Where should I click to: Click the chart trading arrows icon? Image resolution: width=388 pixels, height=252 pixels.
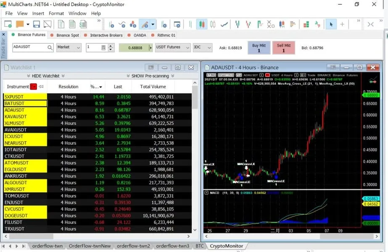click(371, 80)
